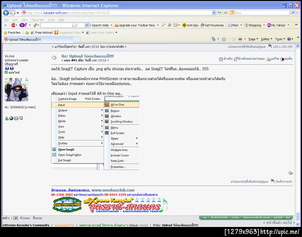Click the Get Foxytunes toolbar button
Viewport: 302px width, 237px height.
pos(212,25)
